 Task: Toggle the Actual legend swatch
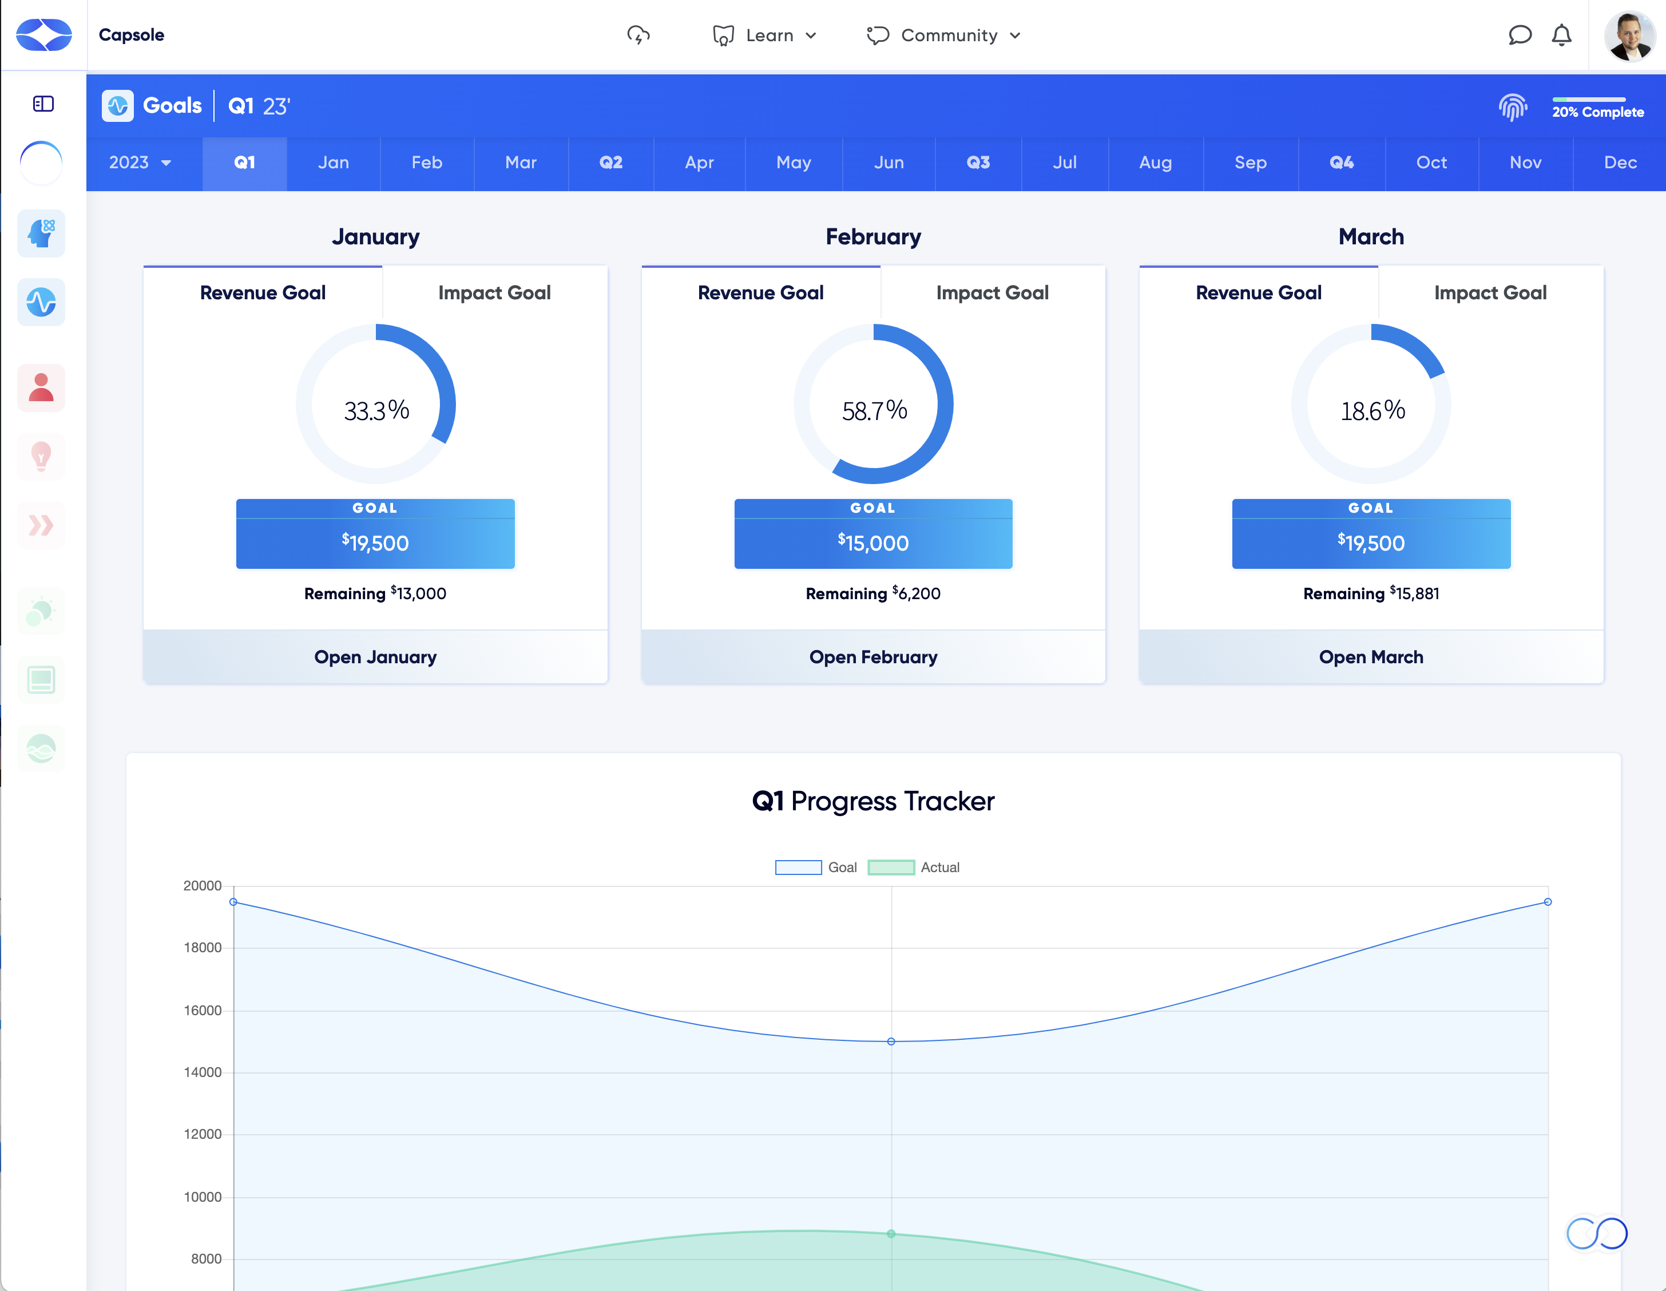891,868
